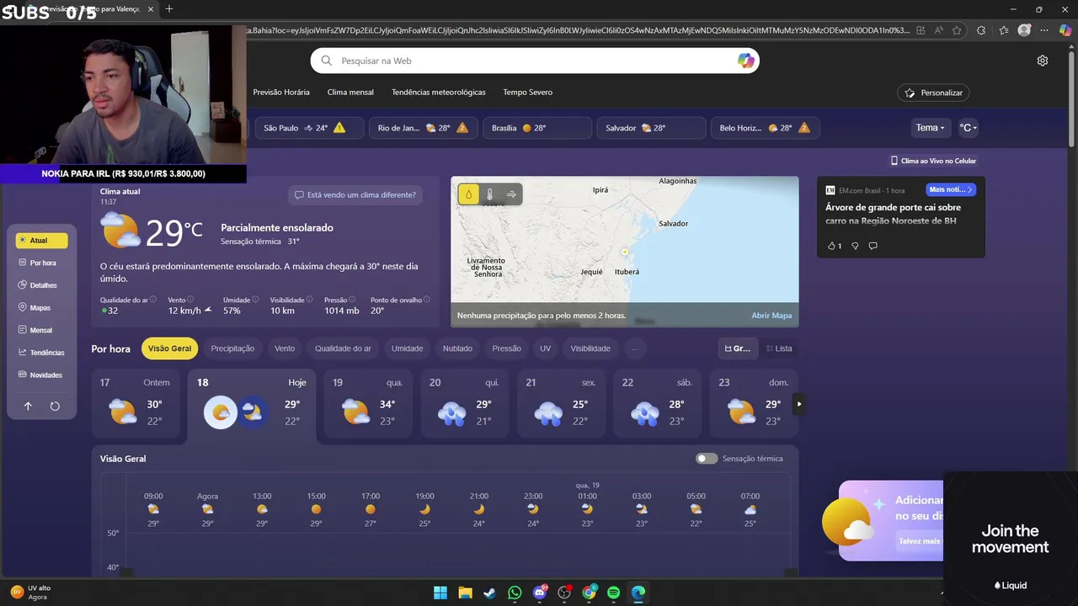
Task: Open the page settings gear
Action: click(1043, 61)
